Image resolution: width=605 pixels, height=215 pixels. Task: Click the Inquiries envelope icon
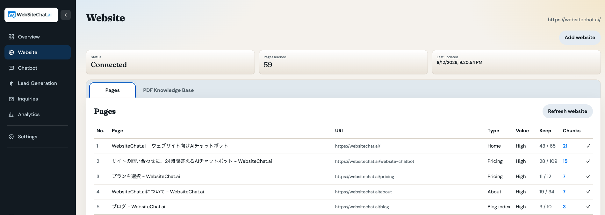11,99
